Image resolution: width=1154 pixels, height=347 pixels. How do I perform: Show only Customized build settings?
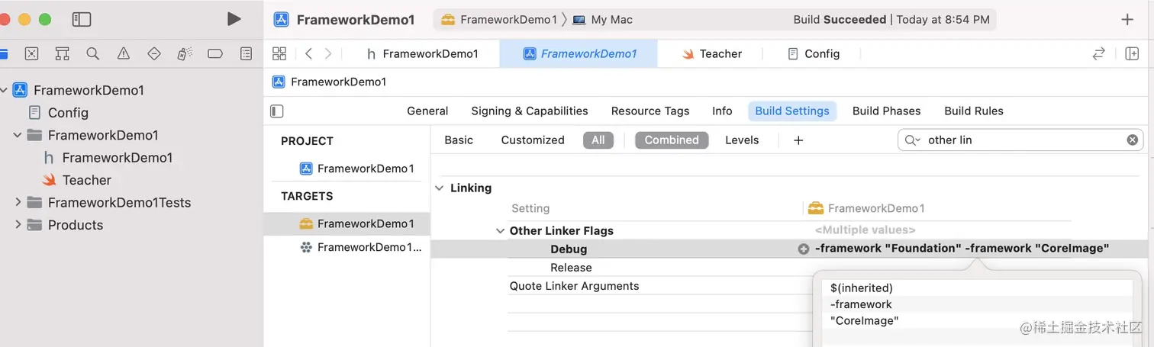533,140
